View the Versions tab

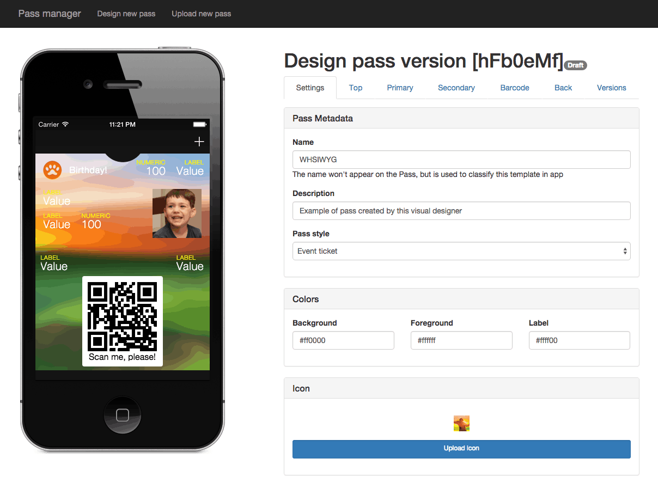tap(612, 88)
